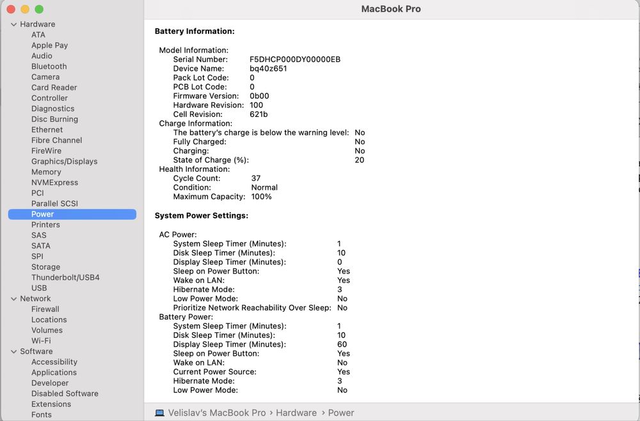Click the Hardware section heading
Screen dimensions: 640x421
pyautogui.click(x=38, y=24)
